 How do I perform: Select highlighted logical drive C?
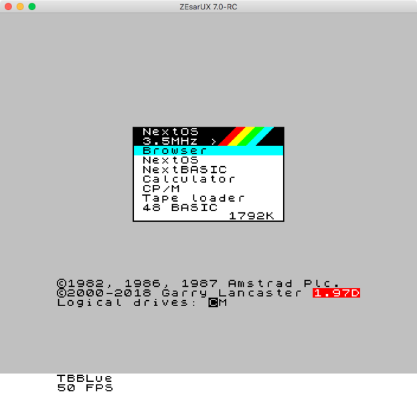[x=213, y=302]
